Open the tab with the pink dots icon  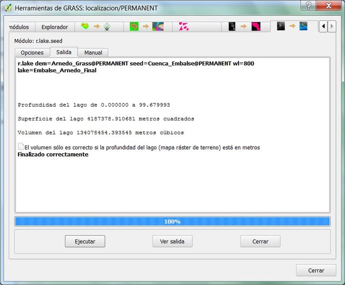(184, 27)
